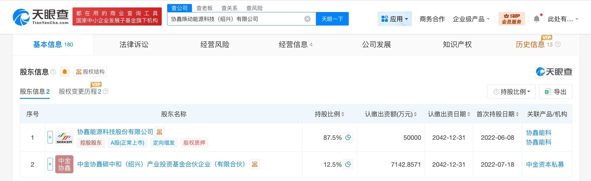
Task: Click equity structure icon next to 中金协鑫碳中和
Action: [255, 164]
